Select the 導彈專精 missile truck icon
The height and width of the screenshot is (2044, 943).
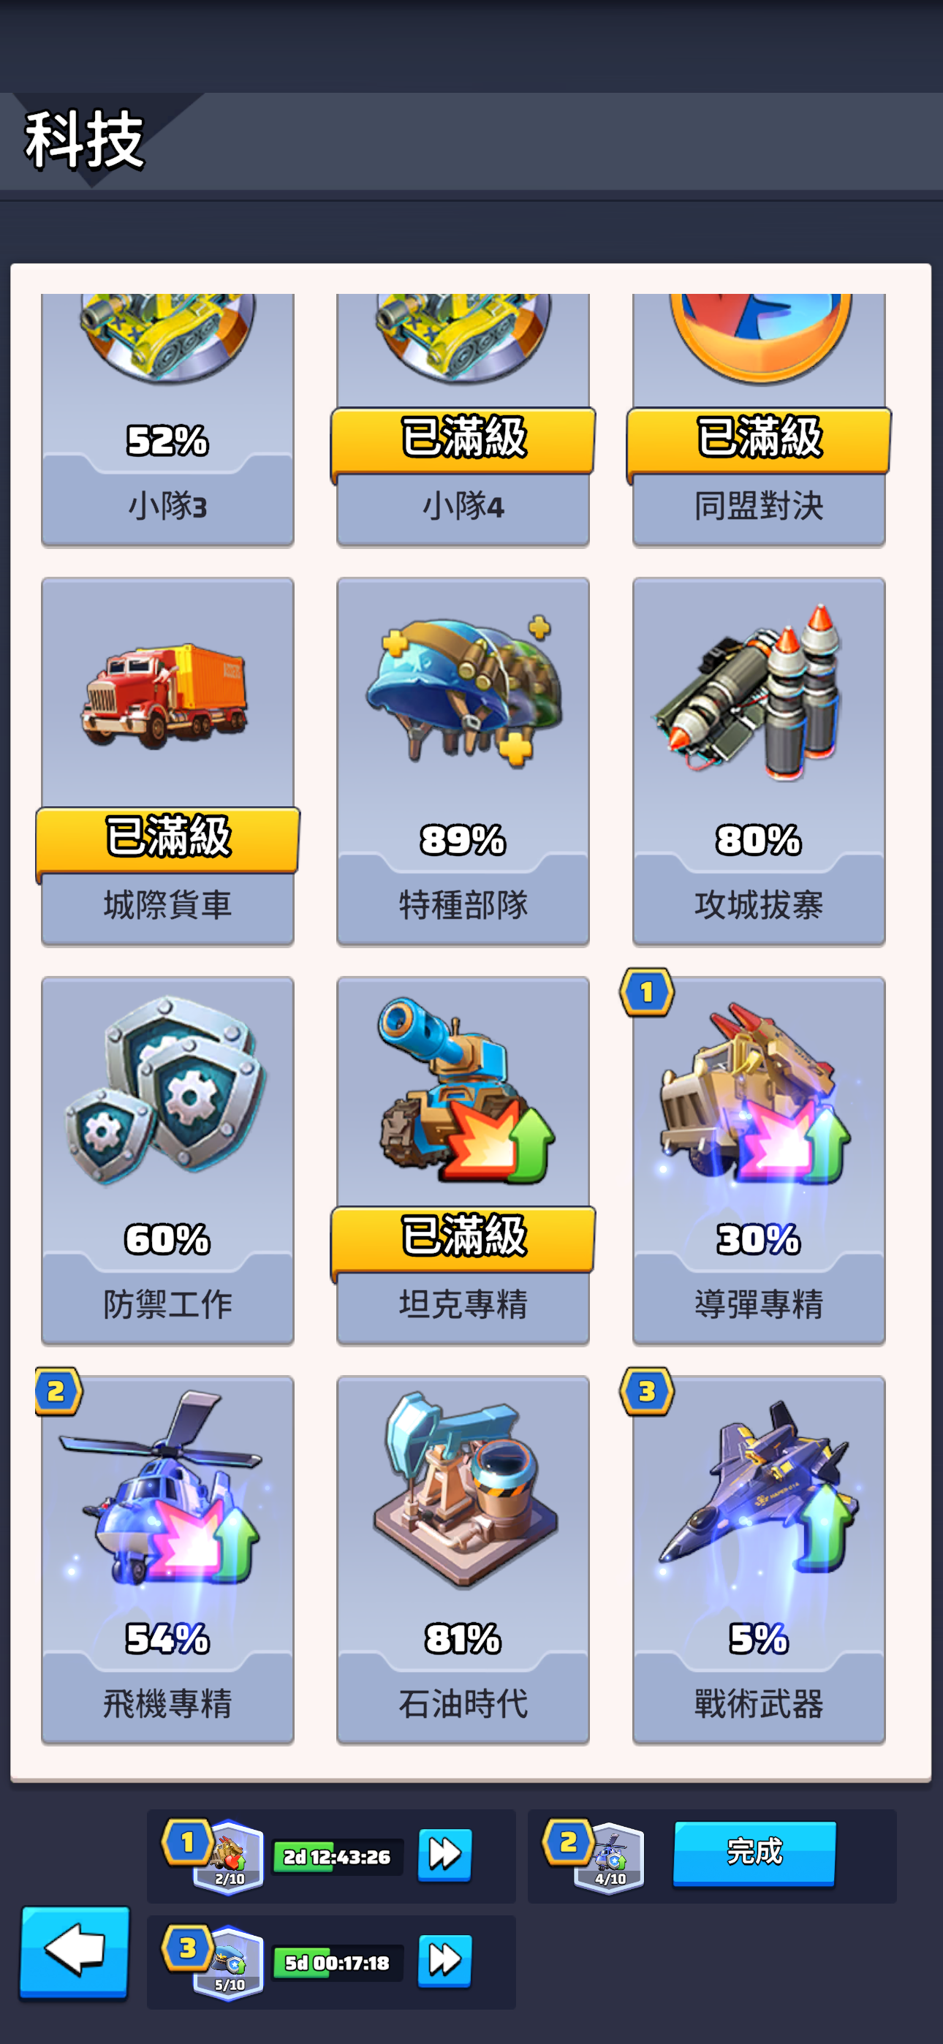pos(758,1093)
